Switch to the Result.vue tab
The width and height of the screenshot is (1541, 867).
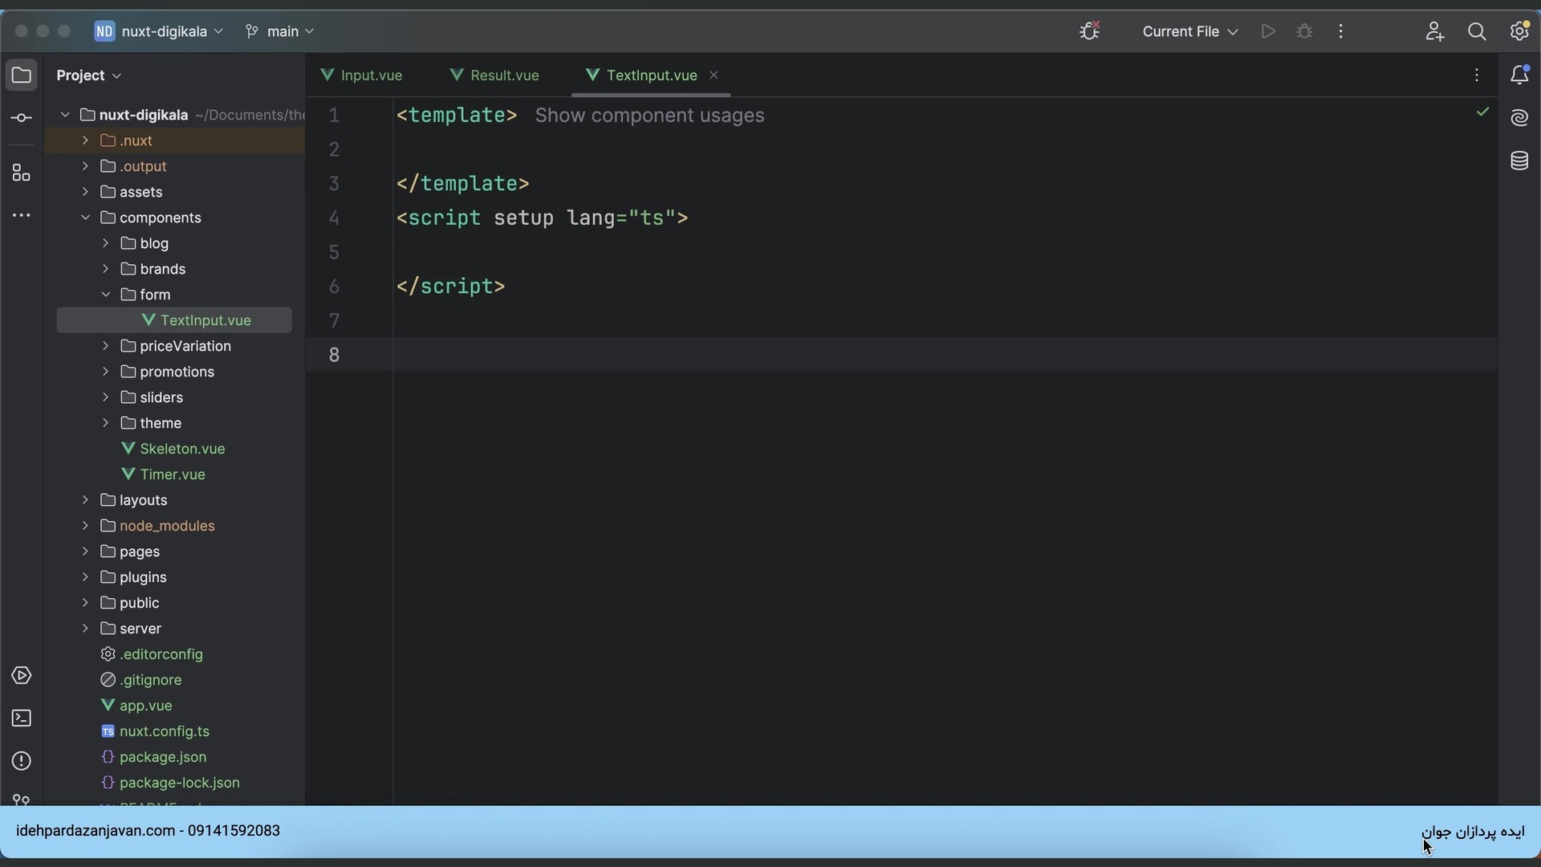pos(495,75)
